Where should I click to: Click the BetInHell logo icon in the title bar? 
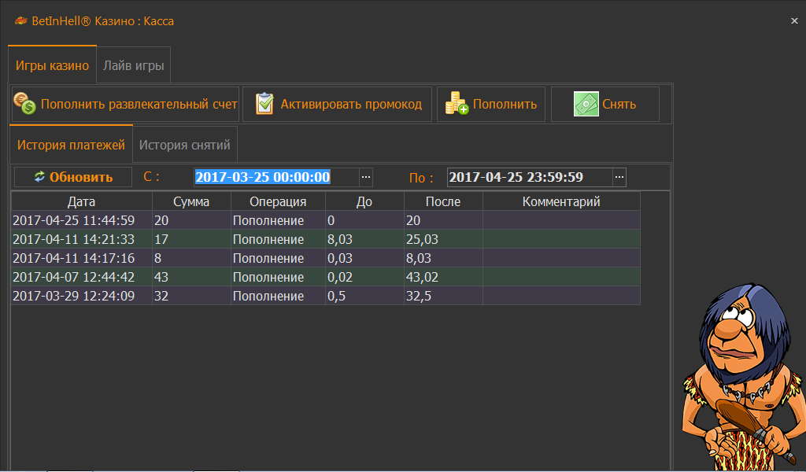click(x=20, y=21)
